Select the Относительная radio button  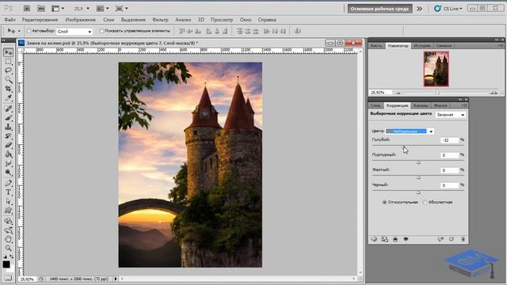[384, 203]
